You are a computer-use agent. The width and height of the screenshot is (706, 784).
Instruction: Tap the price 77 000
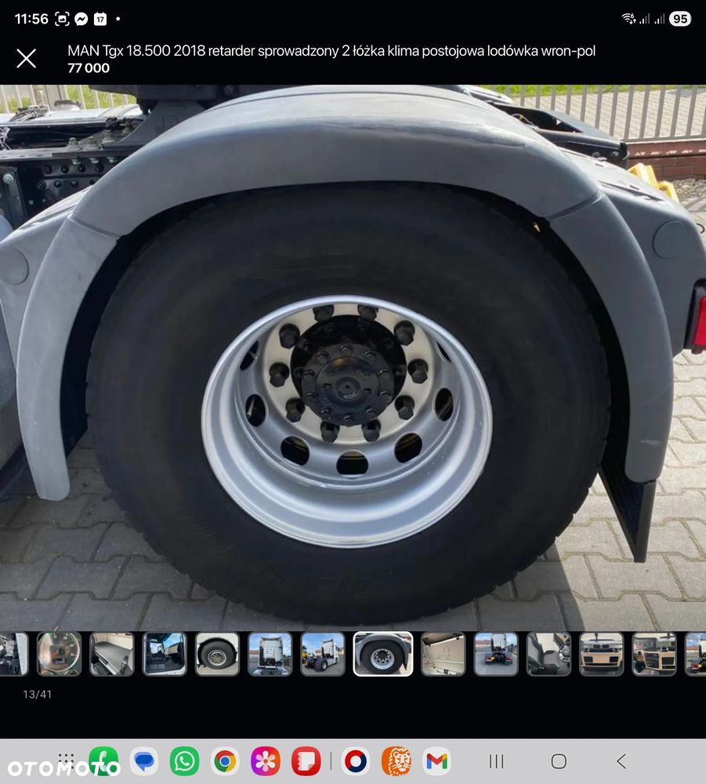point(89,68)
